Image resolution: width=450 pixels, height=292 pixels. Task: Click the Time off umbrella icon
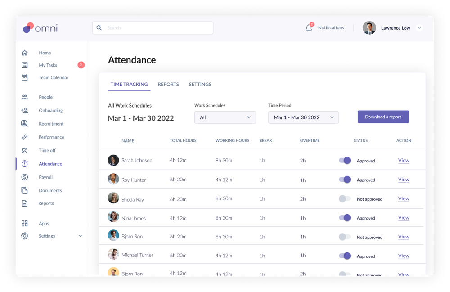[x=25, y=150]
